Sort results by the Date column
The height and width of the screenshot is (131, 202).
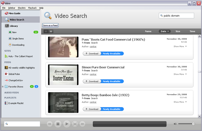[165, 31]
